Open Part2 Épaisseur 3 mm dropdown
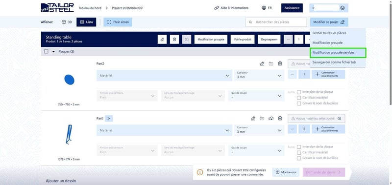 (x=259, y=76)
